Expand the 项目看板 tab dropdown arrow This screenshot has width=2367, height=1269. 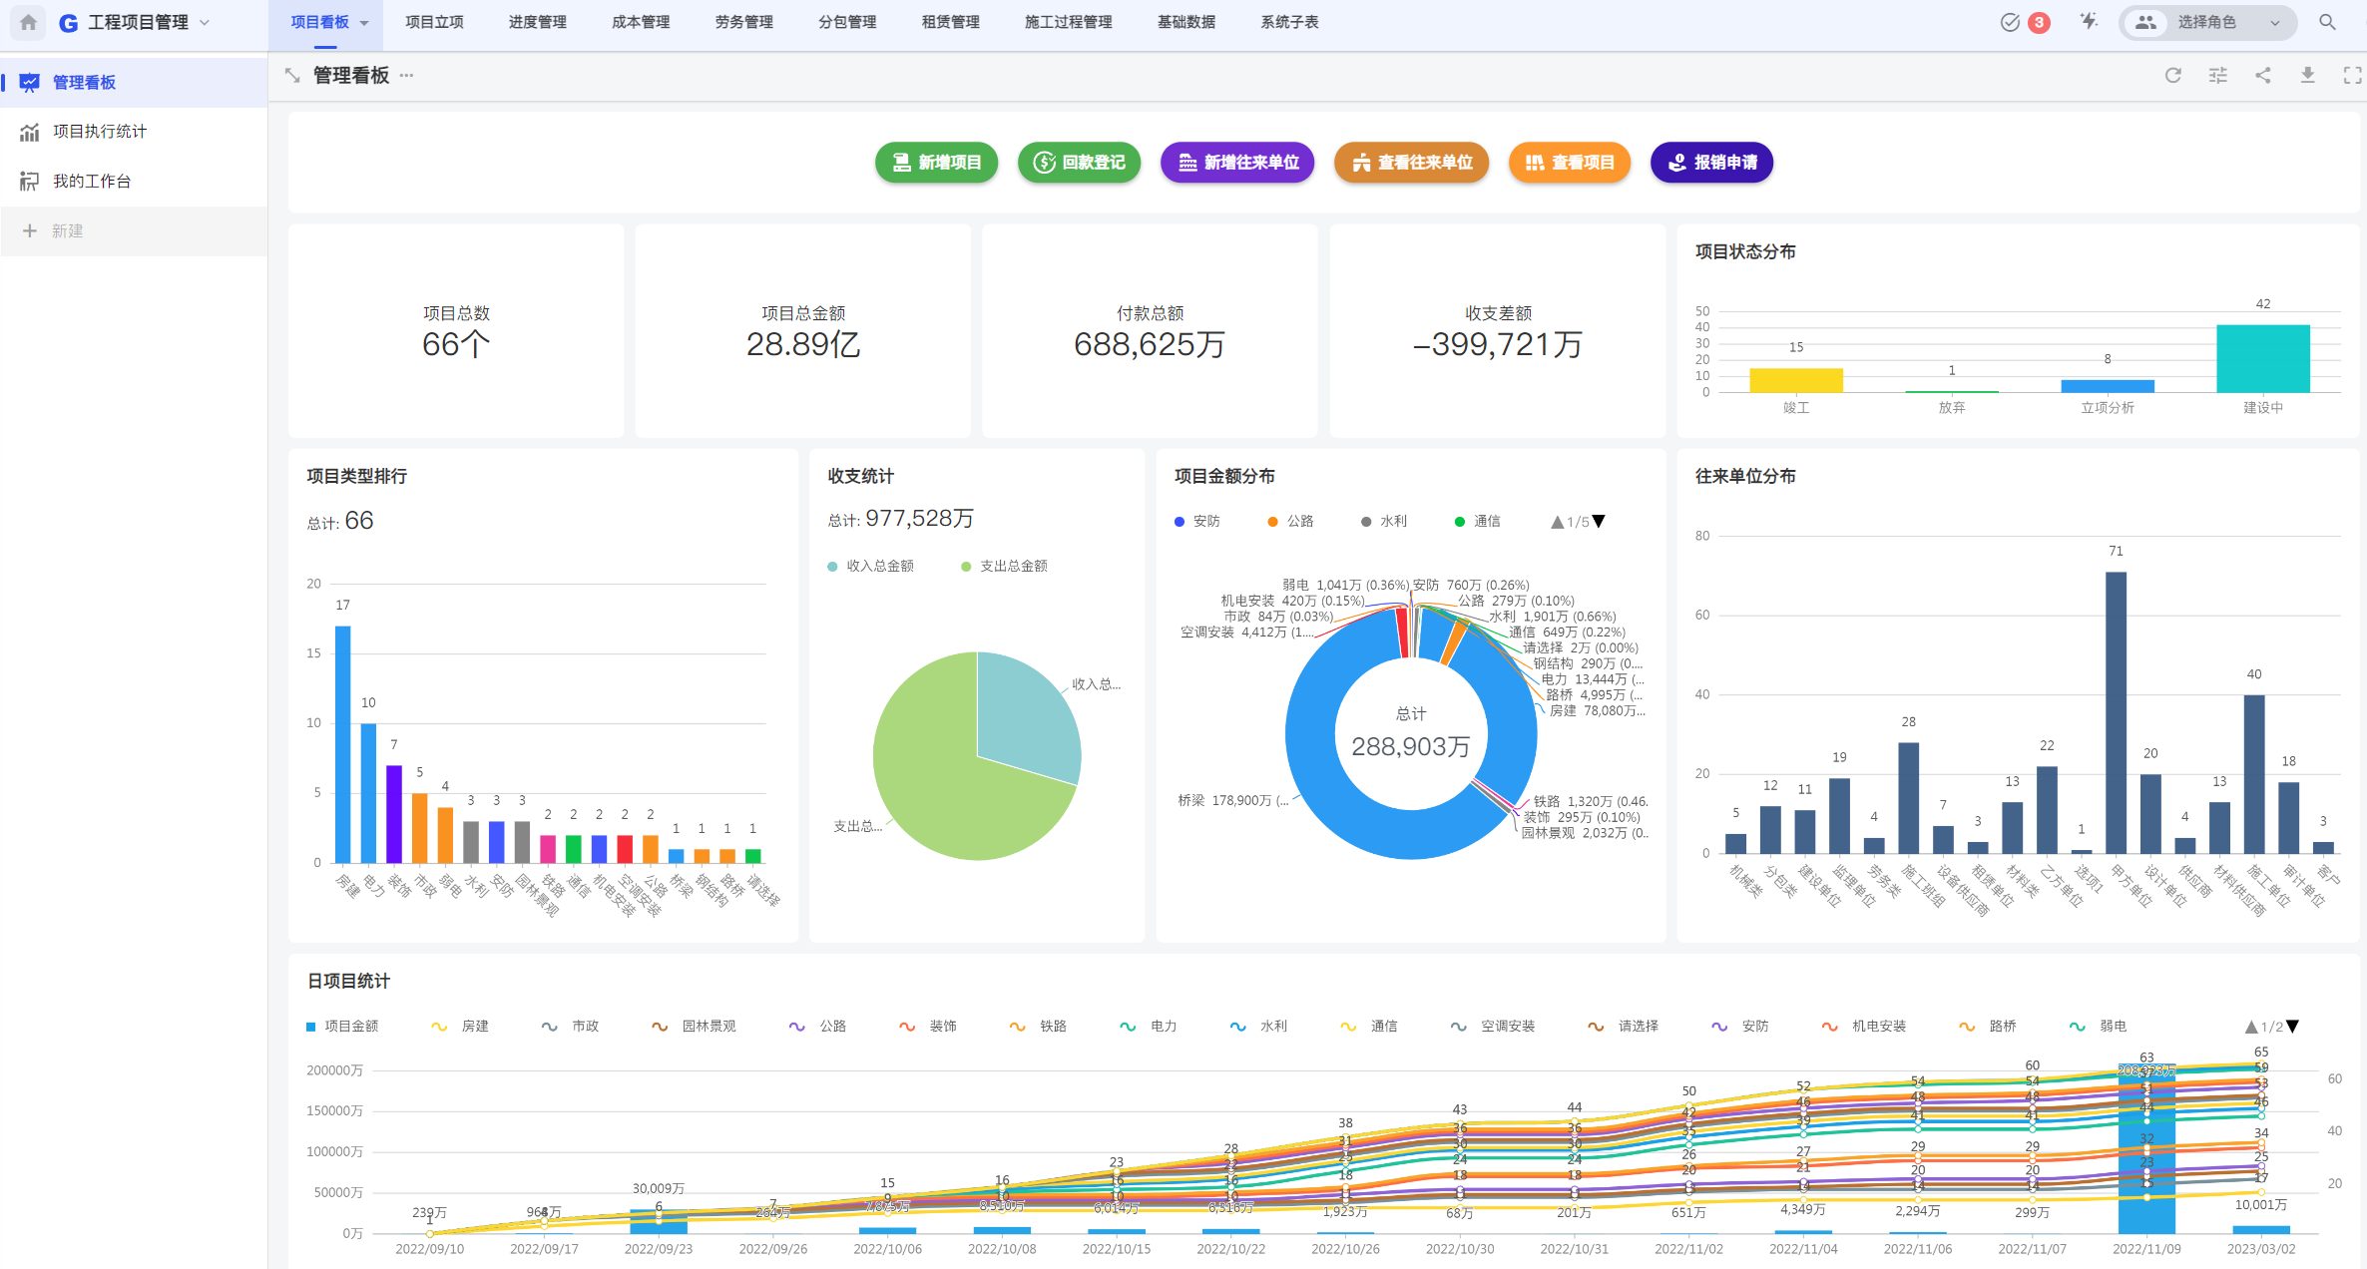pyautogui.click(x=364, y=23)
